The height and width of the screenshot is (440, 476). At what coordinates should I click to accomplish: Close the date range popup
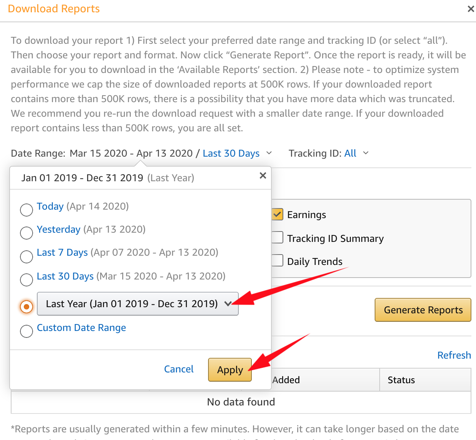263,176
